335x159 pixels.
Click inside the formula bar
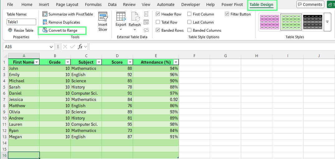click(212, 47)
